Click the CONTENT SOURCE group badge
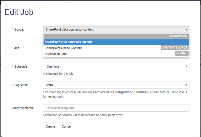The image size is (201, 137). tap(174, 48)
